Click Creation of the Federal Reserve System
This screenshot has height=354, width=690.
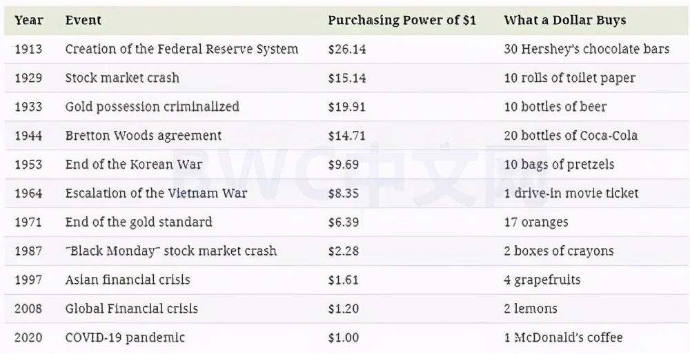pyautogui.click(x=181, y=49)
